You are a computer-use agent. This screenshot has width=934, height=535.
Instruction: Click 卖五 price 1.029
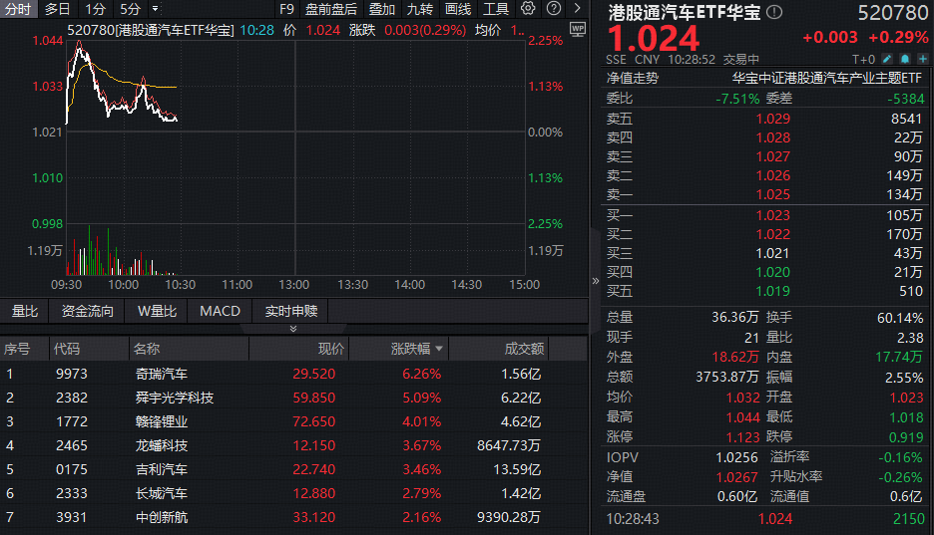(x=773, y=119)
